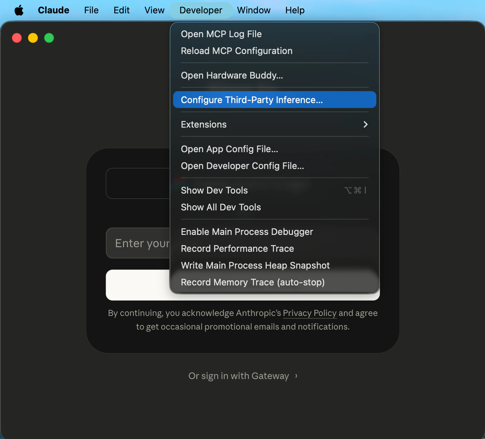The width and height of the screenshot is (485, 439).
Task: Focus the Enter your email field
Action: (x=138, y=243)
